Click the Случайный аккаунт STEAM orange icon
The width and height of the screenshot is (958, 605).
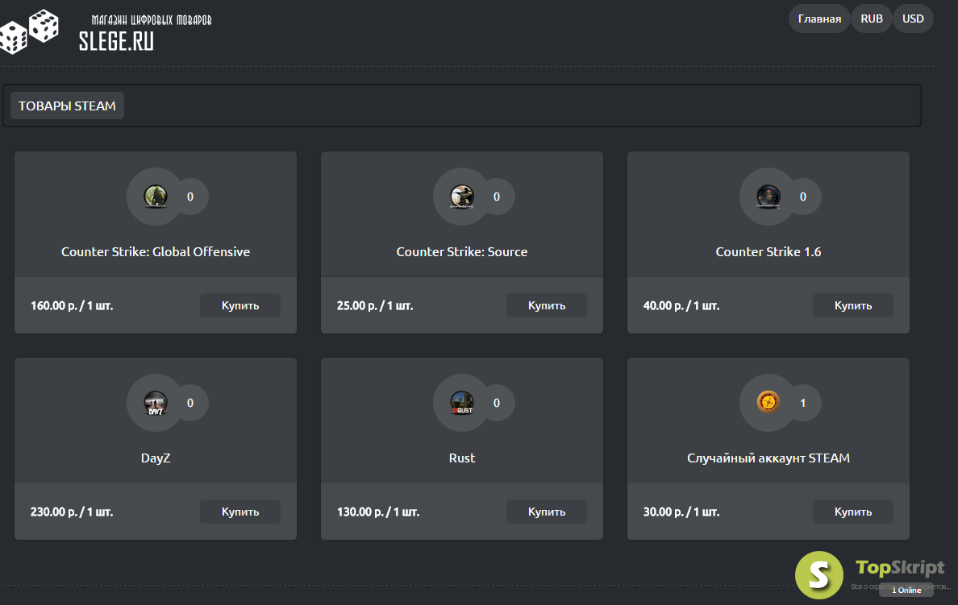click(768, 402)
